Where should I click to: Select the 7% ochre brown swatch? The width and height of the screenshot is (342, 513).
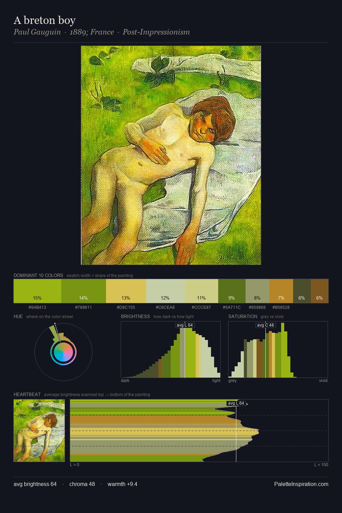(281, 291)
